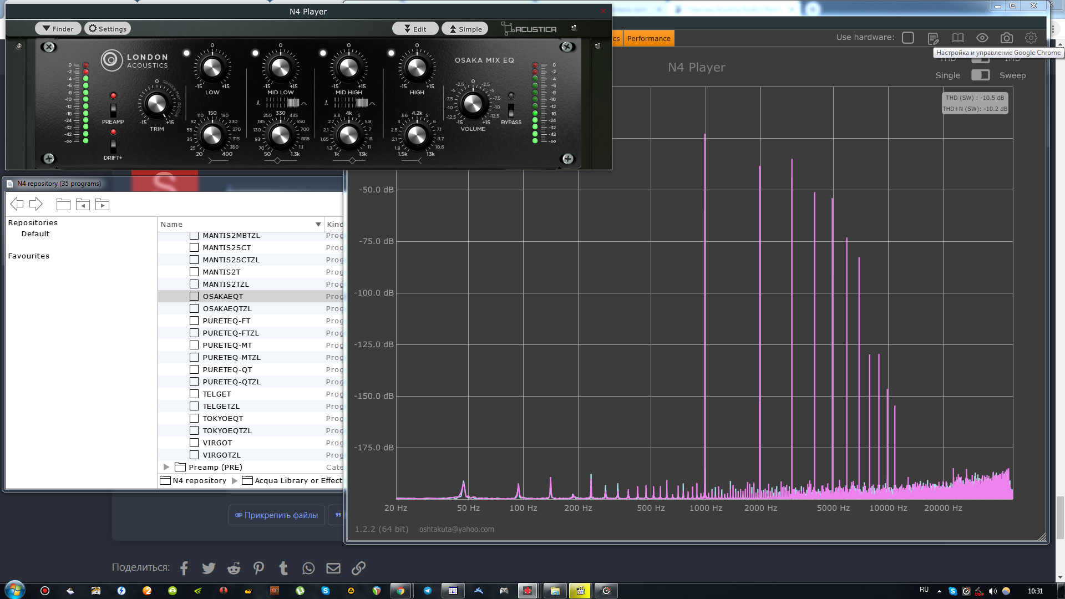Click the back arrow in repository browser
This screenshot has height=599, width=1065.
[x=17, y=204]
